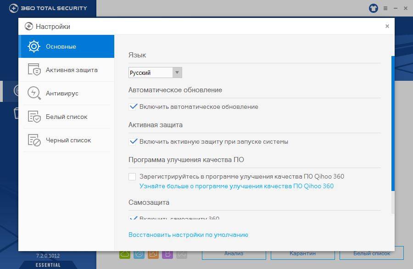Switch to Активная защита settings tab

click(x=67, y=70)
